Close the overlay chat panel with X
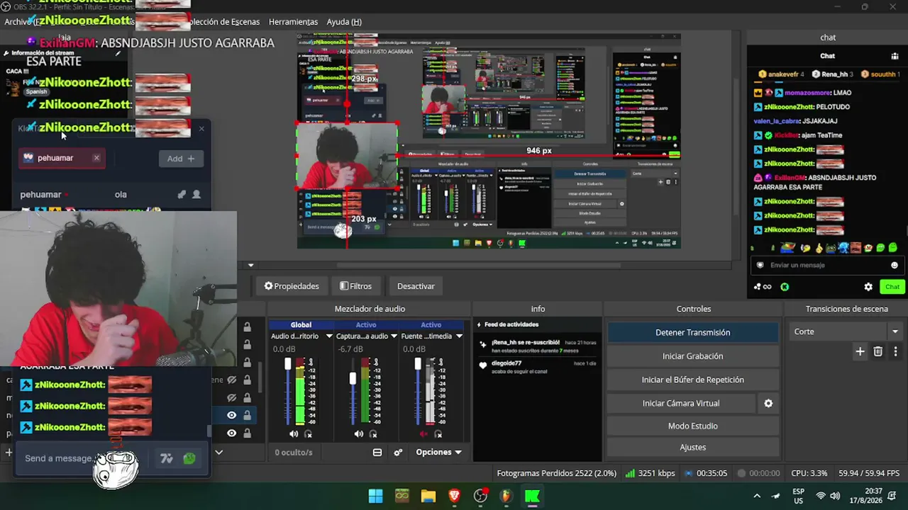The width and height of the screenshot is (908, 510). [x=201, y=128]
